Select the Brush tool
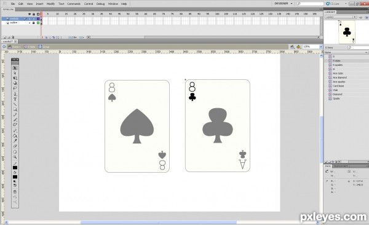This screenshot has width=369, height=225. pyautogui.click(x=15, y=119)
